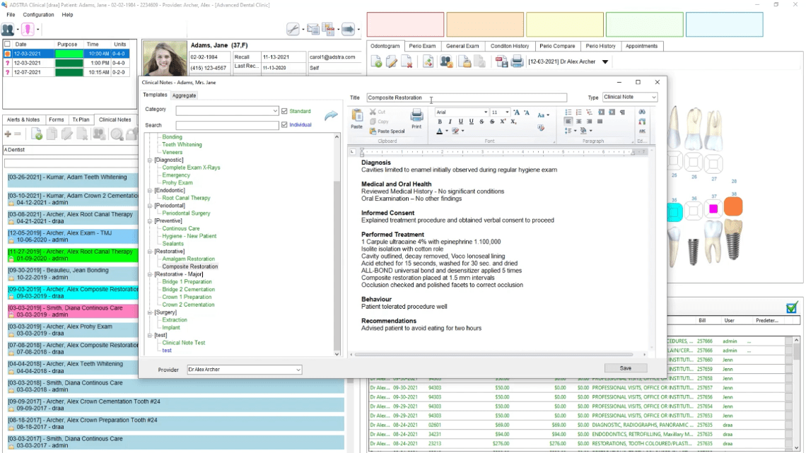Open the Configuration menu
The image size is (806, 453).
[39, 15]
